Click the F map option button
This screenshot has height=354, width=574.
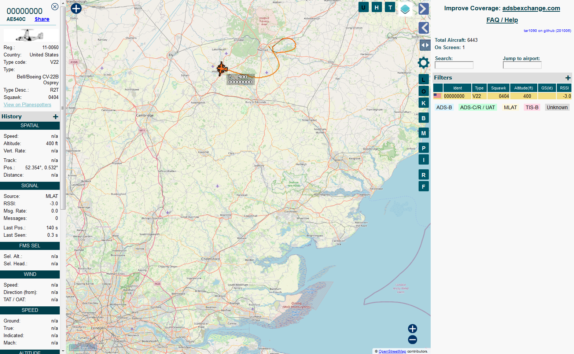click(424, 187)
